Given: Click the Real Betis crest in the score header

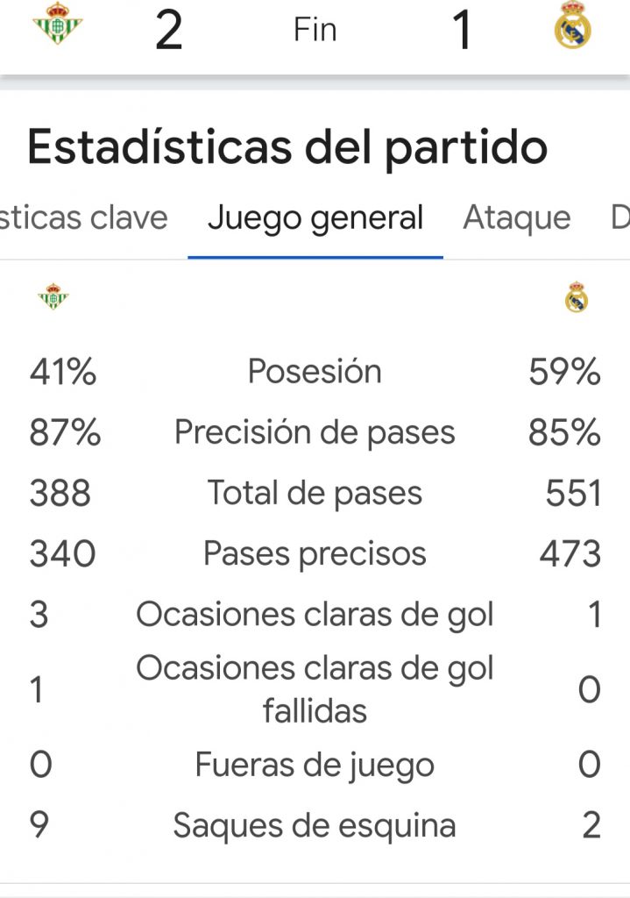Looking at the screenshot, I should click(x=57, y=24).
